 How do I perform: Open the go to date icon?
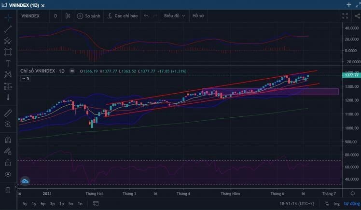point(96,204)
